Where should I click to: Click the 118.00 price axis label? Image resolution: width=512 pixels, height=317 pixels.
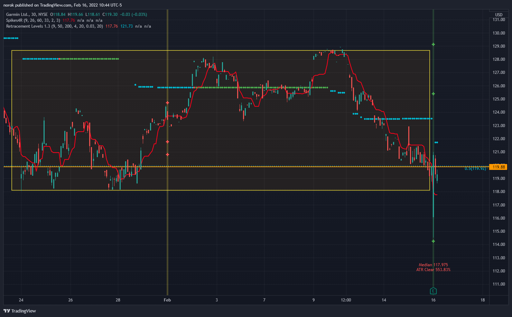pyautogui.click(x=499, y=192)
